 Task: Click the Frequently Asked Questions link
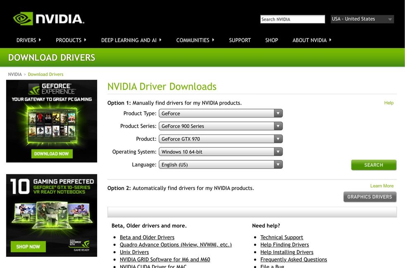[293, 259]
